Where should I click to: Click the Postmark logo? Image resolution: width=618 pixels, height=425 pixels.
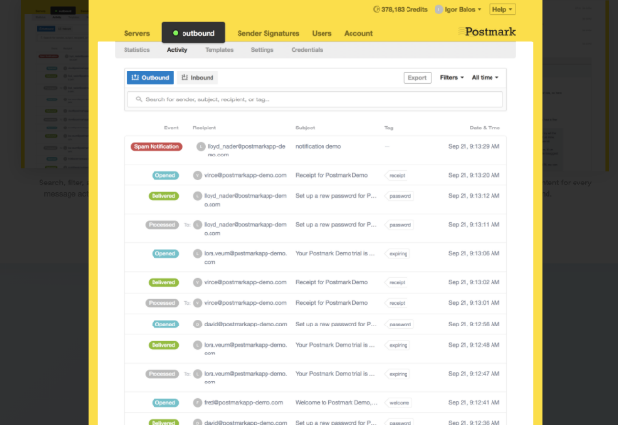pos(487,32)
